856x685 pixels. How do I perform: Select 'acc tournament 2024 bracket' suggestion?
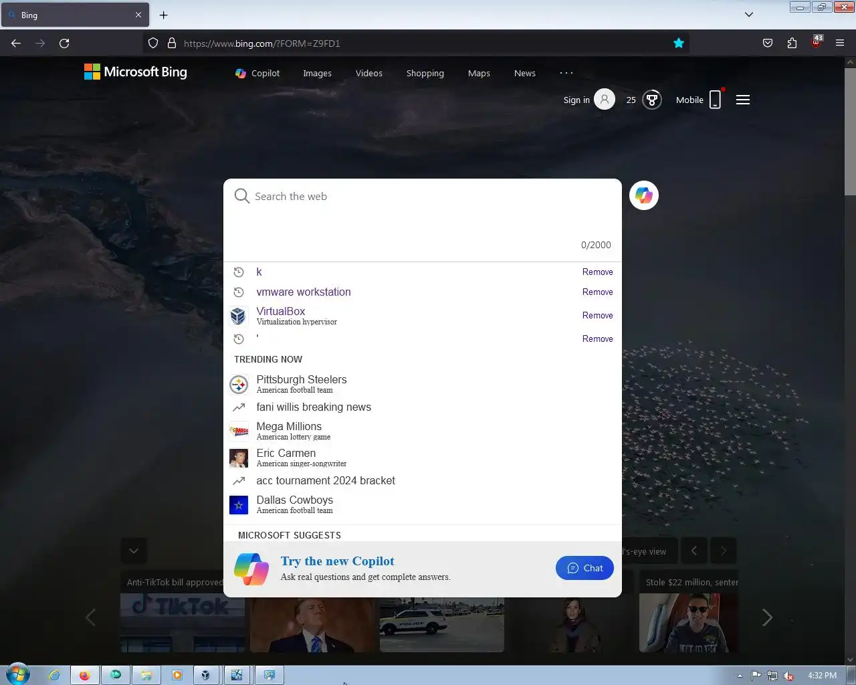(326, 480)
